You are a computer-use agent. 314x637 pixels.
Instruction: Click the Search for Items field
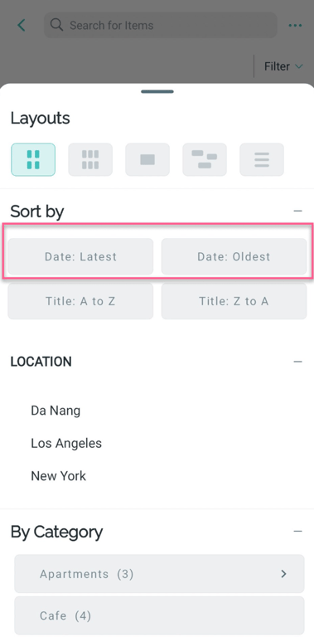tap(161, 25)
